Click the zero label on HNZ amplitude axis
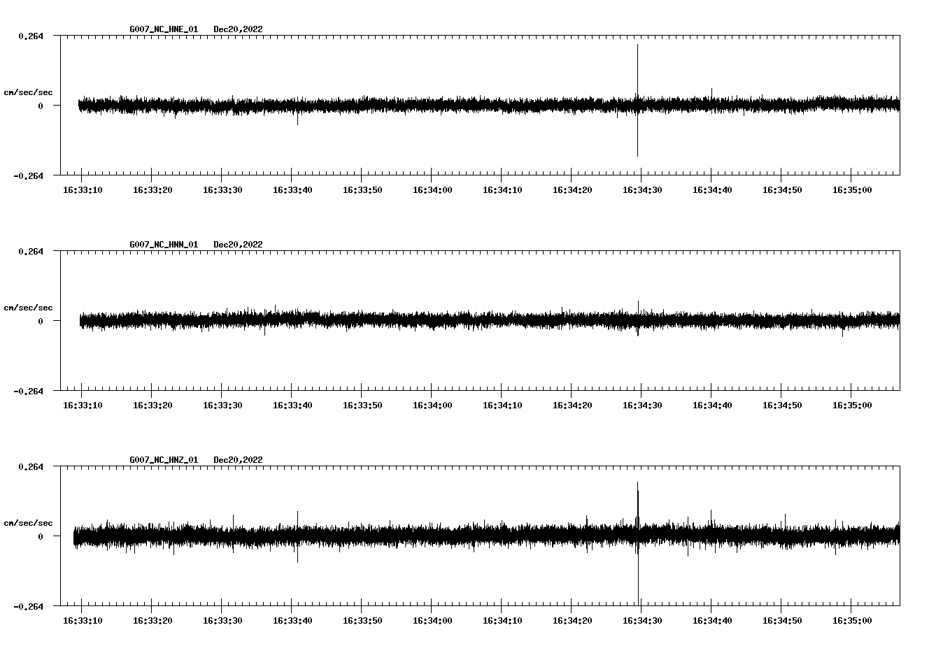 pos(41,537)
